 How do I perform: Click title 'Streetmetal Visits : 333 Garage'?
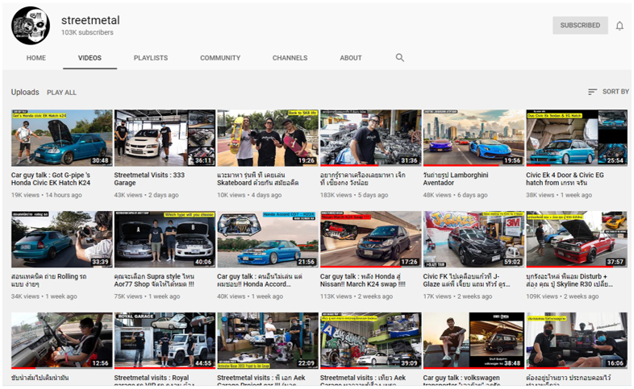[x=149, y=179]
